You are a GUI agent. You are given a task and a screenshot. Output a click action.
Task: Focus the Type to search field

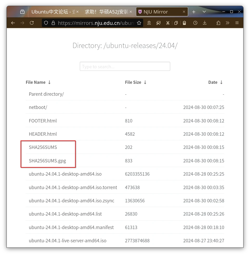click(x=125, y=66)
